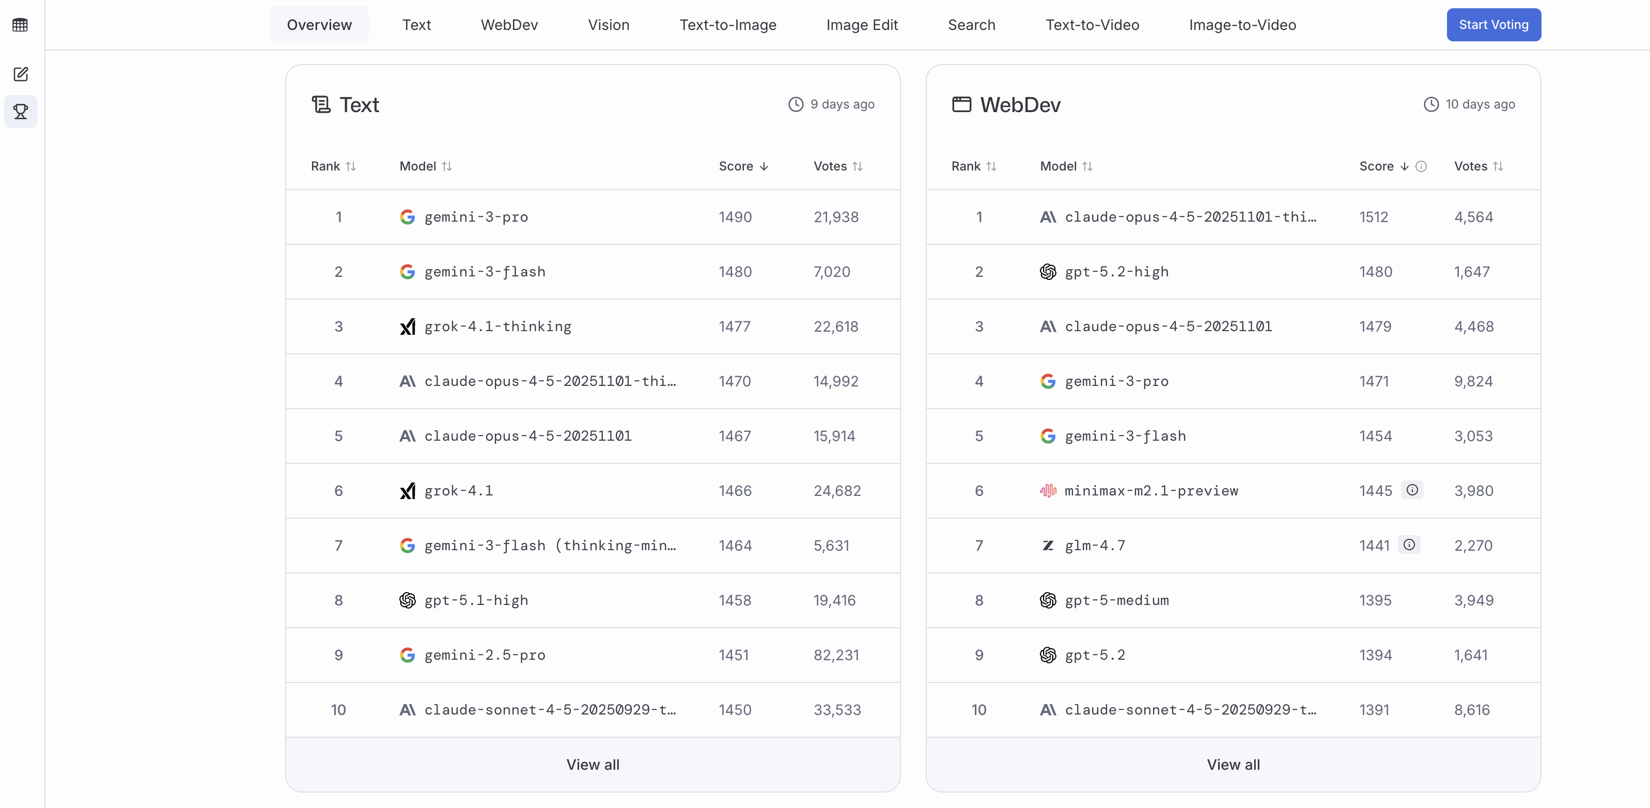Sort WebDev table by Model name

click(x=1066, y=166)
